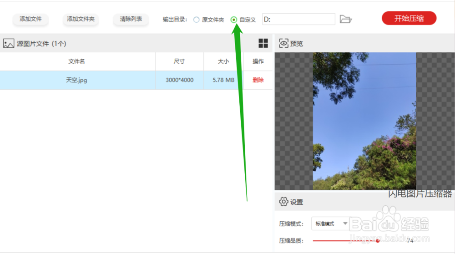455x254 pixels.
Task: Delete 天空.jpg with 删除
Action: [x=258, y=80]
